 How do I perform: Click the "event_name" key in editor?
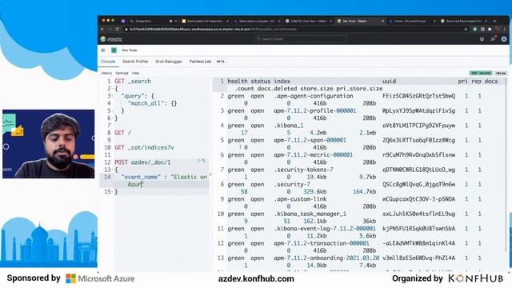pyautogui.click(x=141, y=177)
